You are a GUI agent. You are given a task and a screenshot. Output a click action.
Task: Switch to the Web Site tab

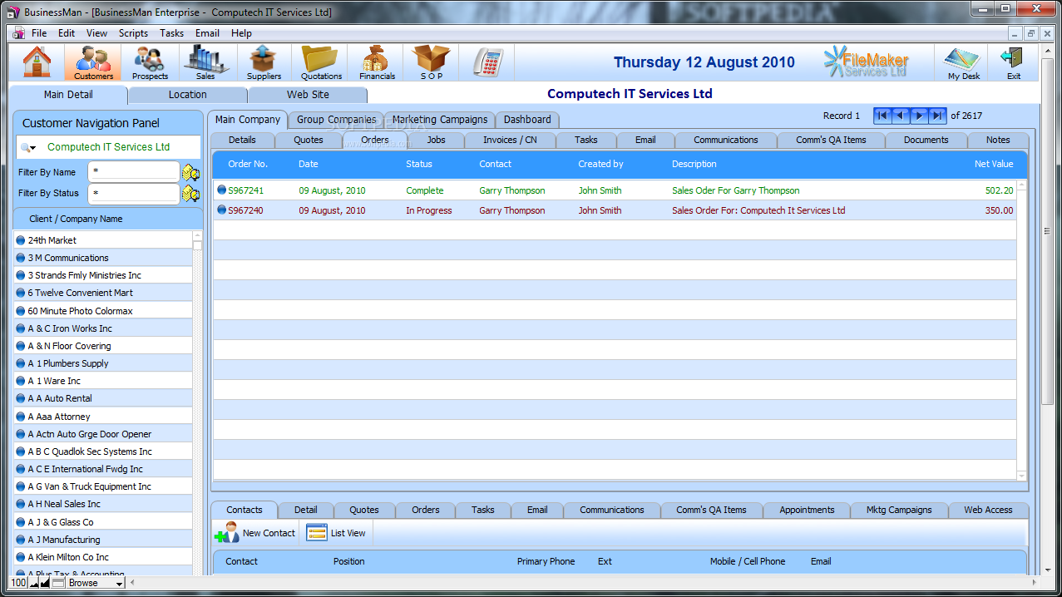(x=308, y=95)
